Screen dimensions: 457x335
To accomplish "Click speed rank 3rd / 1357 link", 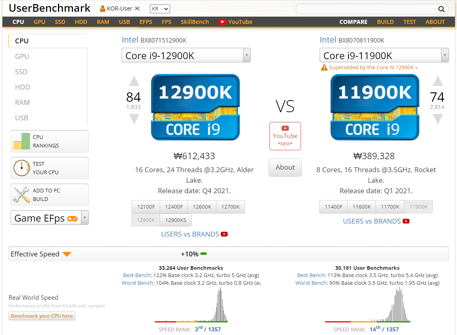I will tap(208, 329).
